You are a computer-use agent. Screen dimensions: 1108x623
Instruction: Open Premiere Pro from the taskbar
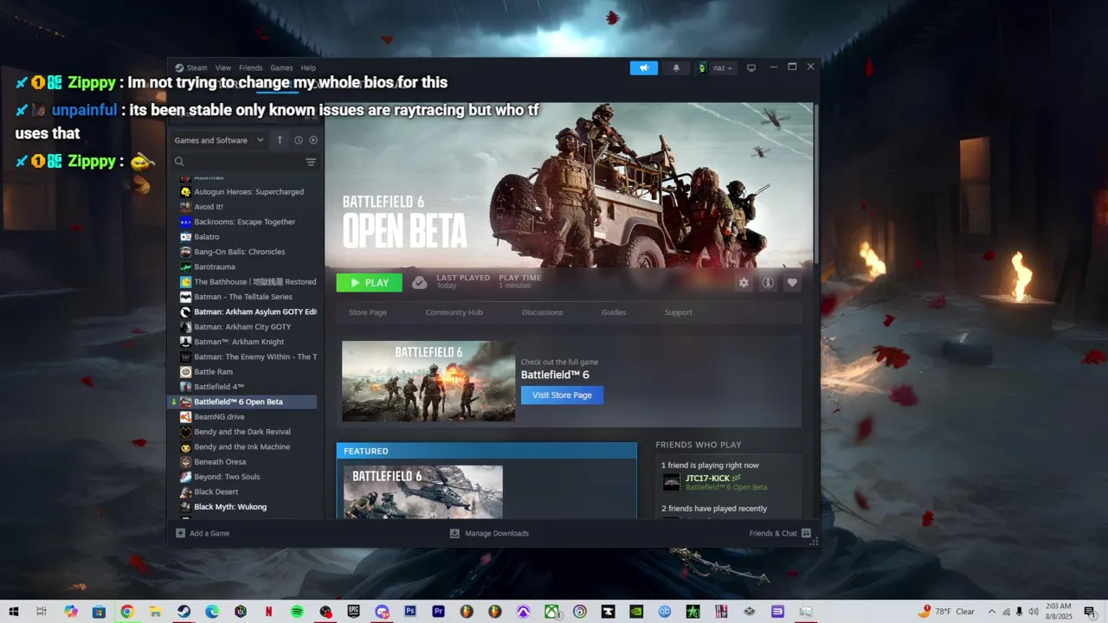(x=438, y=612)
